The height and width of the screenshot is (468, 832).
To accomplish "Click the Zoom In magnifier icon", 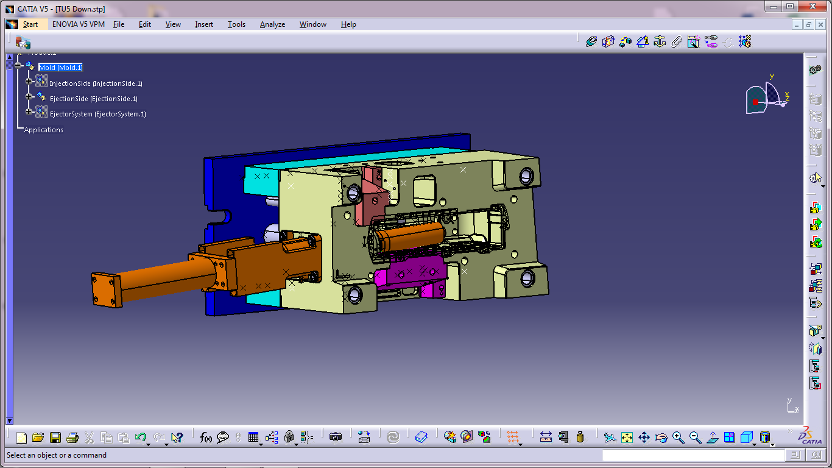I will pos(678,437).
